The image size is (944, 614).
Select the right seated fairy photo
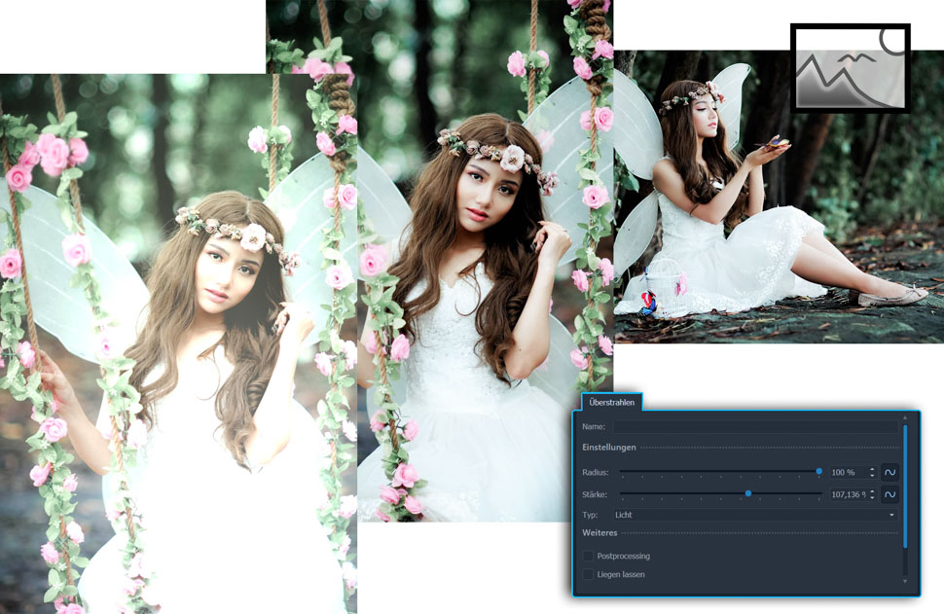[779, 197]
